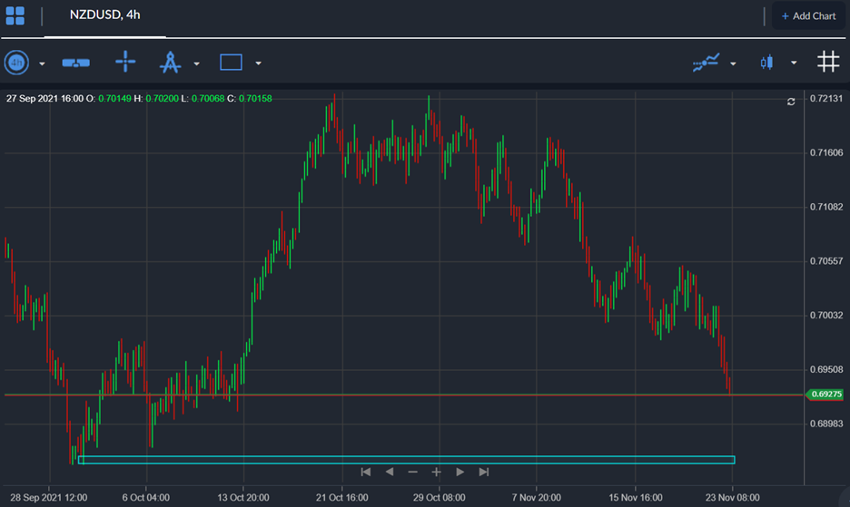Open the indicators icon
Screen dimensions: 850x507
point(707,63)
